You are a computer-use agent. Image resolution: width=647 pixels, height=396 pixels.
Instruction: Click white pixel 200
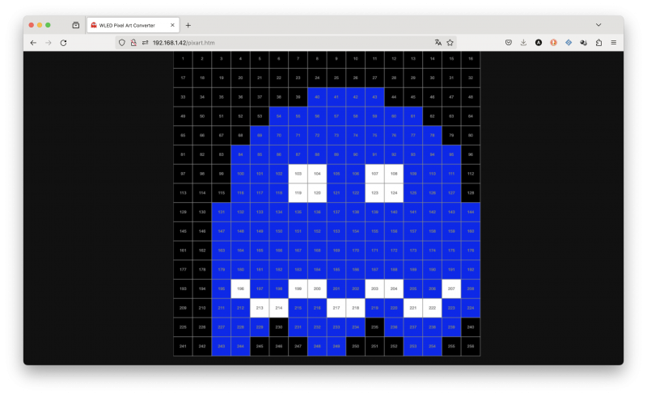click(x=317, y=289)
